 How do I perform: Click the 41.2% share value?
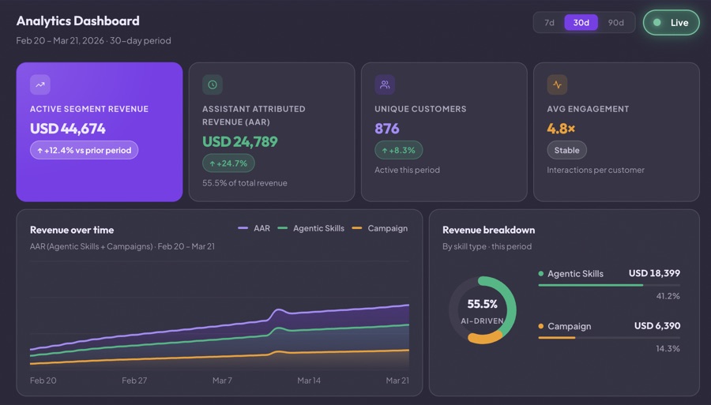pyautogui.click(x=668, y=296)
